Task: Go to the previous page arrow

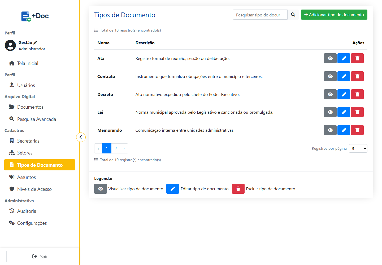Action: click(x=98, y=148)
